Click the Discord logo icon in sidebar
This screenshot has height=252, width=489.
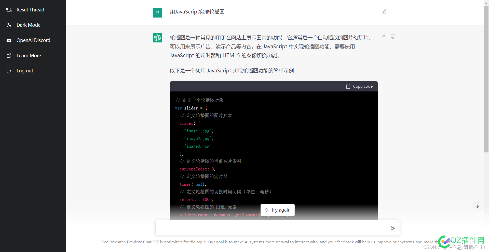pos(9,40)
